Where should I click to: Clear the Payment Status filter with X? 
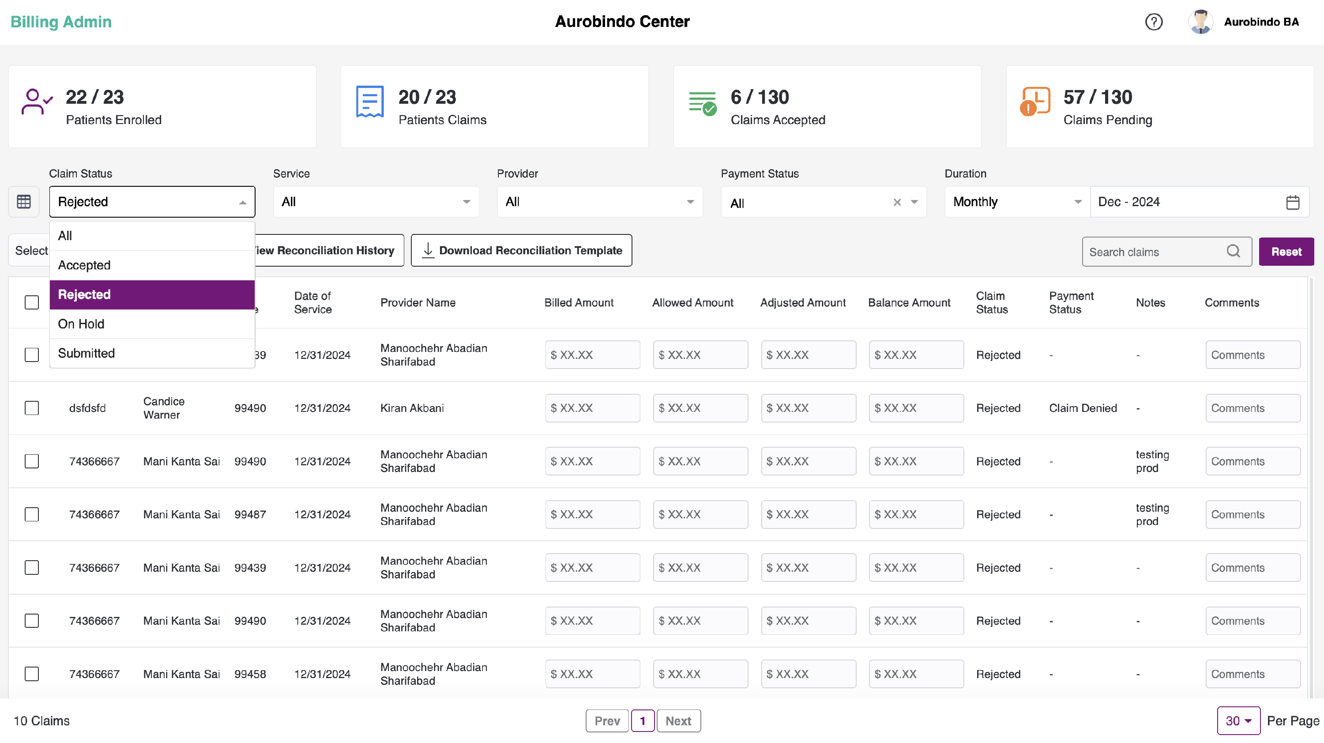point(897,203)
